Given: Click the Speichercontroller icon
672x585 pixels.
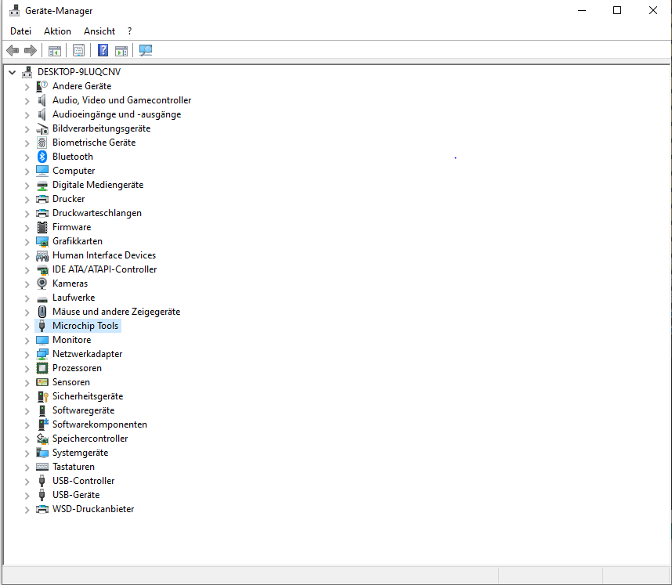Looking at the screenshot, I should 42,439.
